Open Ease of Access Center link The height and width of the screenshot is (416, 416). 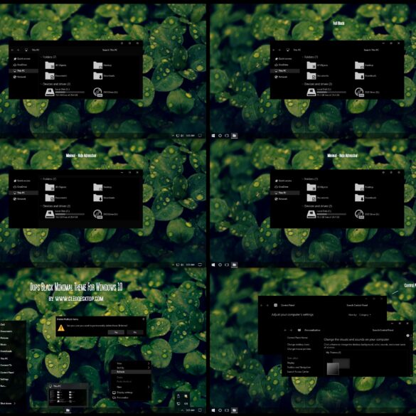tap(298, 372)
